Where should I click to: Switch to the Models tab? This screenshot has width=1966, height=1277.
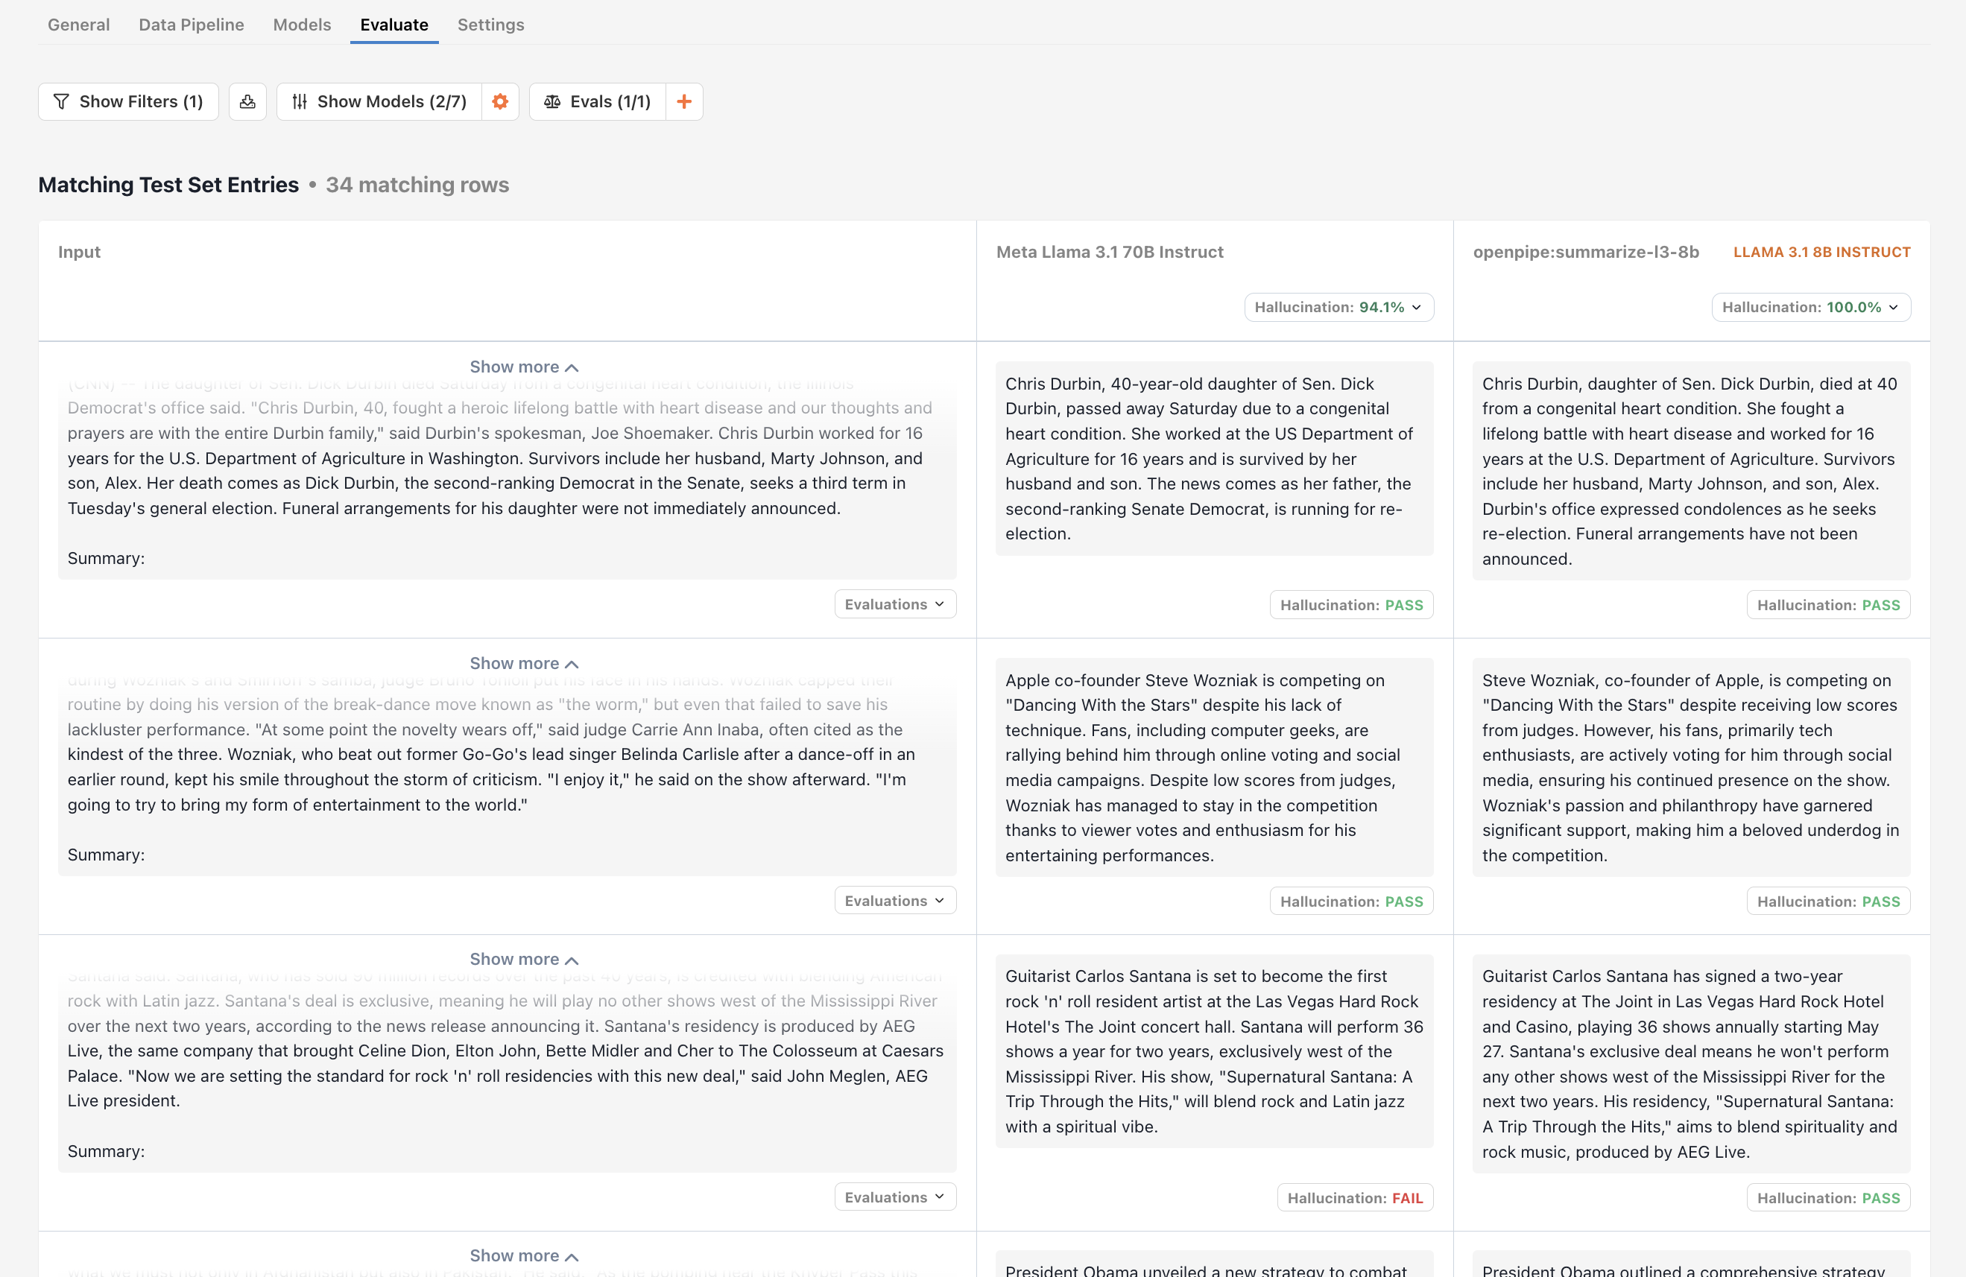302,25
